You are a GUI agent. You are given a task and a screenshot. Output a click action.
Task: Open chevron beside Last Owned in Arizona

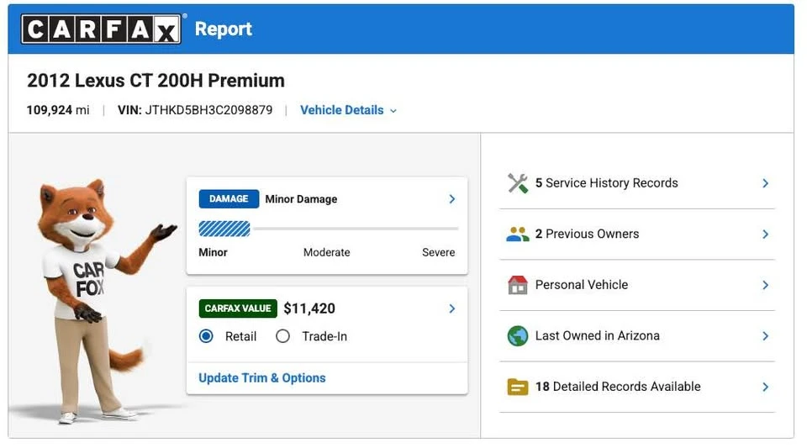[765, 336]
